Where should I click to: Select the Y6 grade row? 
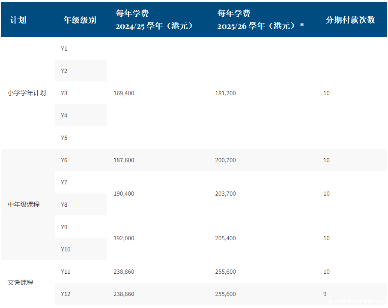click(x=64, y=160)
